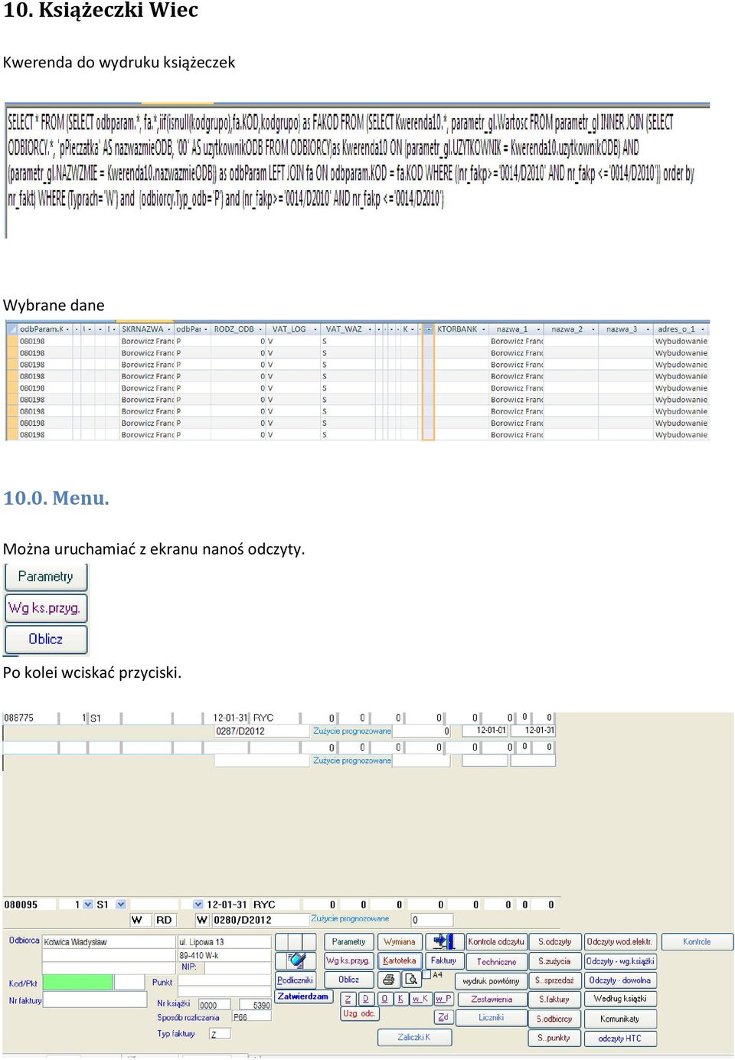Click the small Z button

348,999
